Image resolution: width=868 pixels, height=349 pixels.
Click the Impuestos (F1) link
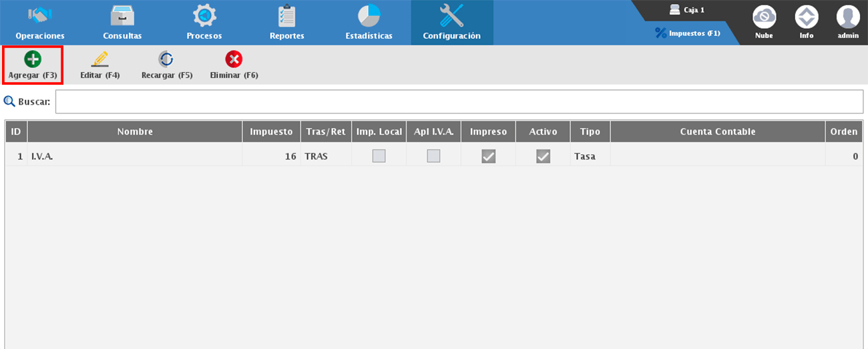tap(688, 33)
